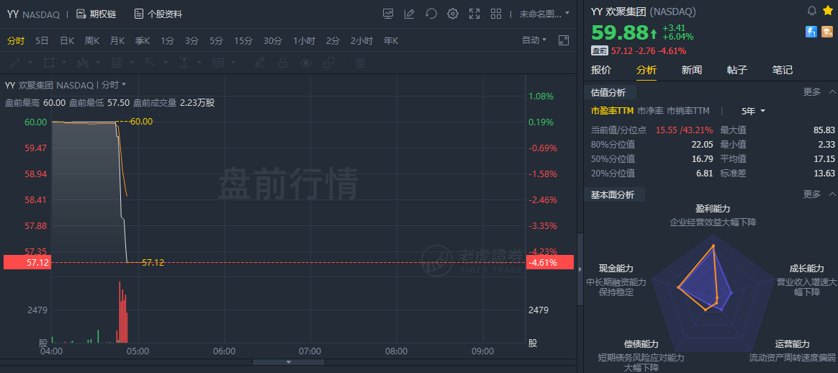
Task: Open the 报价 tab
Action: (601, 69)
